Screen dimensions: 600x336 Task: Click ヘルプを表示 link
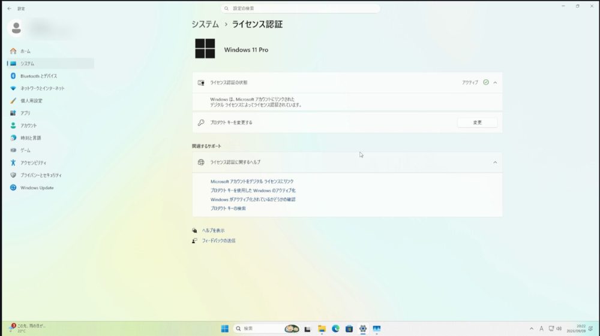213,231
